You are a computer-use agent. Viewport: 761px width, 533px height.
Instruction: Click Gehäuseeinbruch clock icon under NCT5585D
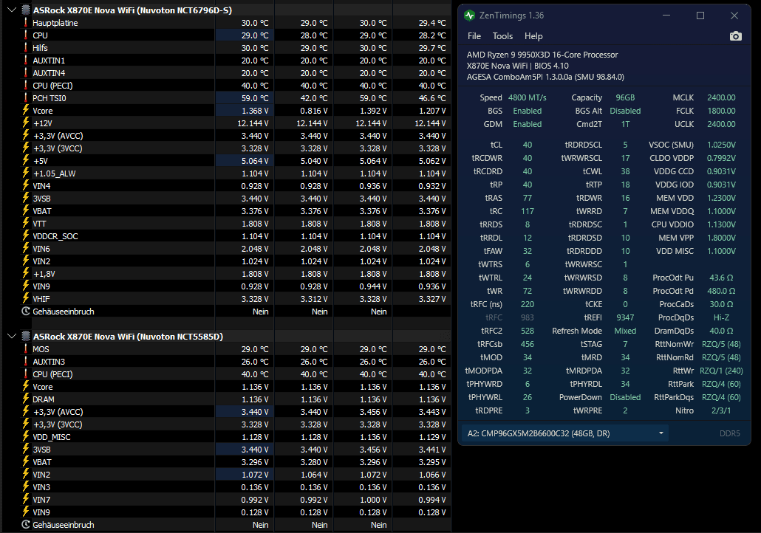click(x=26, y=524)
